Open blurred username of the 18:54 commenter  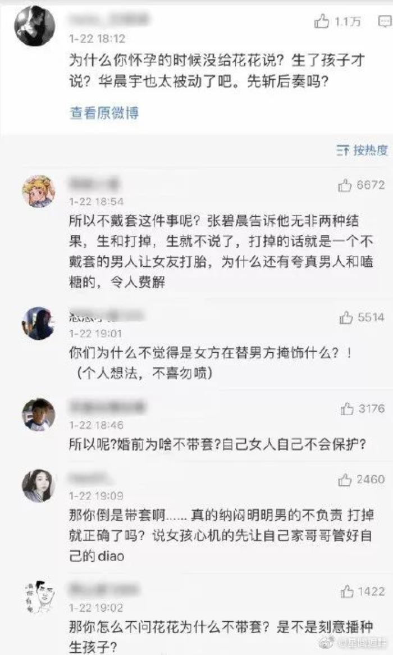point(94,184)
